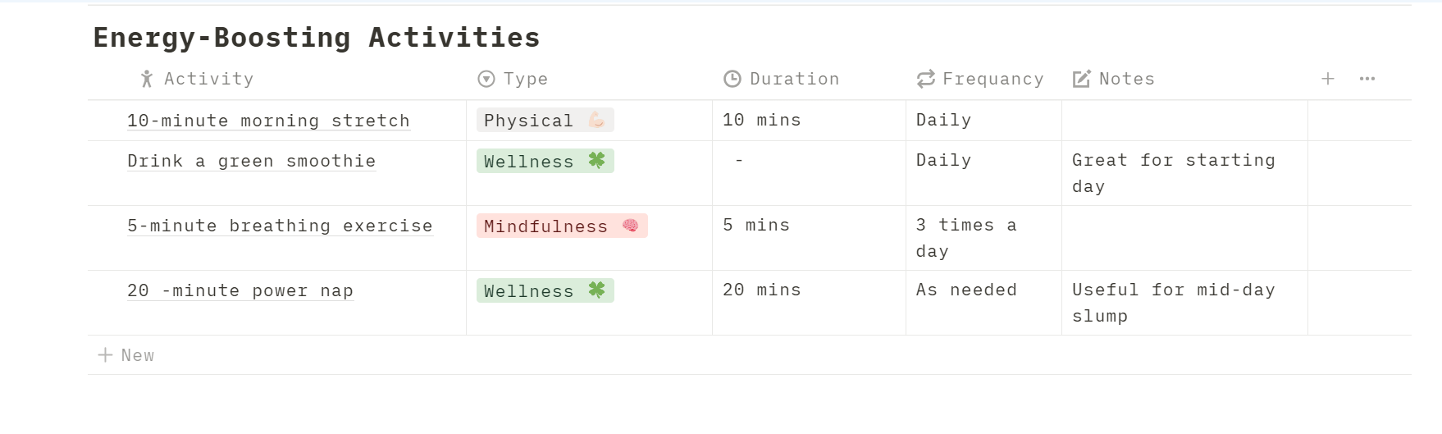
Task: Add a New row to the table
Action: click(137, 355)
